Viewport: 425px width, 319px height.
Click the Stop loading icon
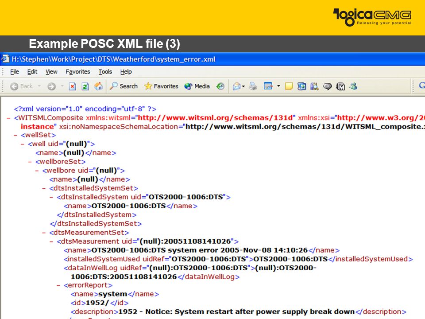pyautogui.click(x=72, y=86)
